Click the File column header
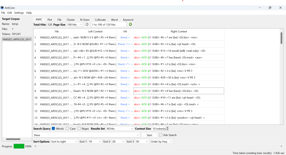 (x=57, y=31)
